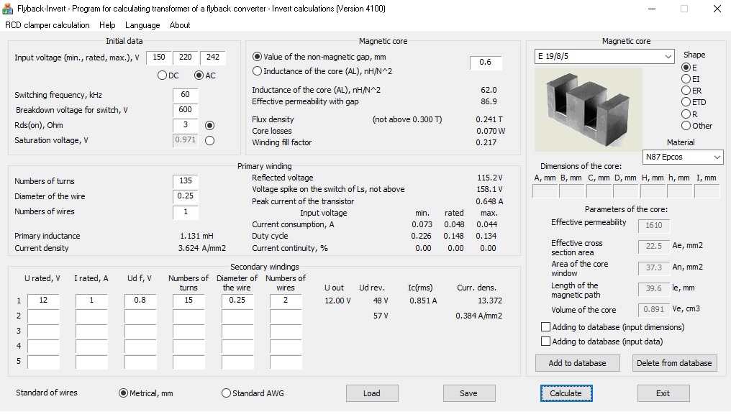
Task: Click the C, mm core dimension field
Action: point(599,191)
